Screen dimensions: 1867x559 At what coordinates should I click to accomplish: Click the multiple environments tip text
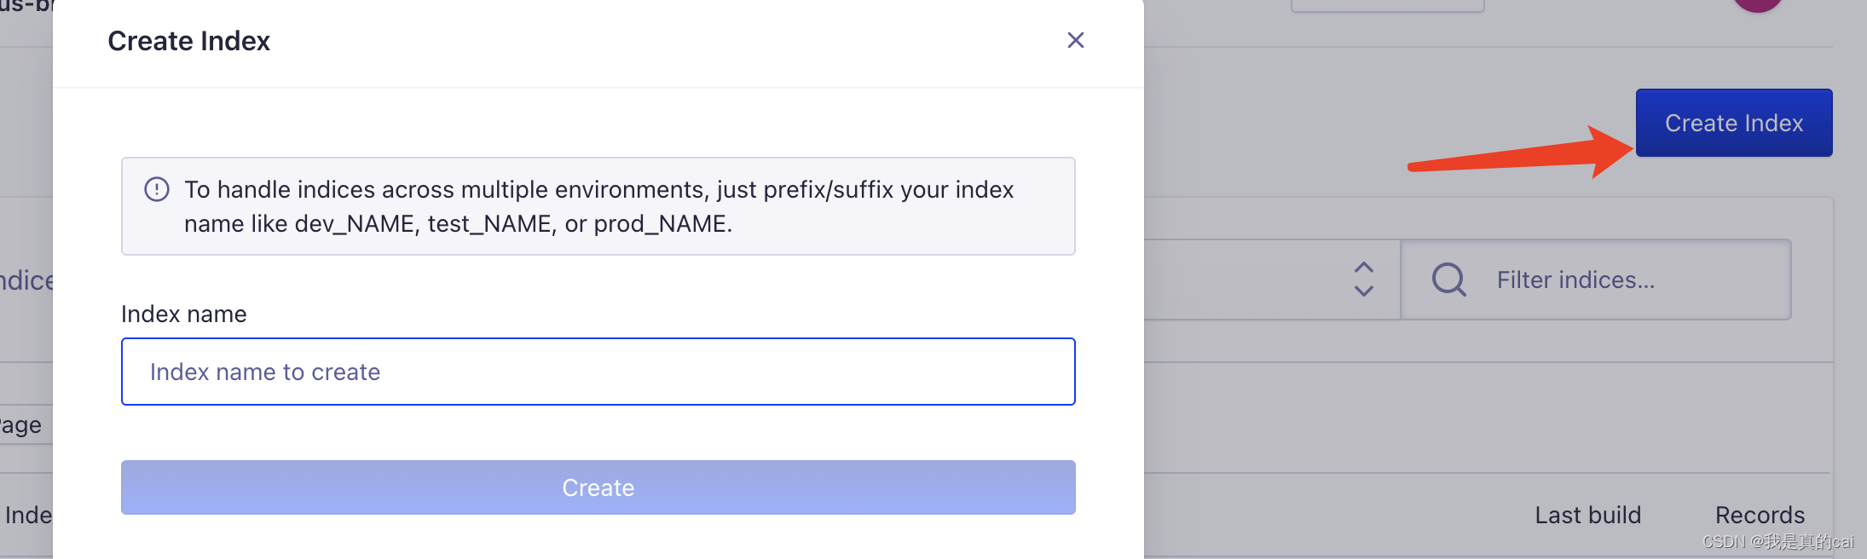(598, 206)
